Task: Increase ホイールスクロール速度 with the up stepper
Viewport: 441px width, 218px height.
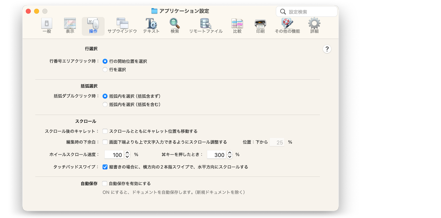Action: (x=127, y=153)
